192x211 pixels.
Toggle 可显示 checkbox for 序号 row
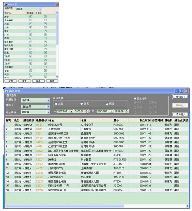click(45, 16)
